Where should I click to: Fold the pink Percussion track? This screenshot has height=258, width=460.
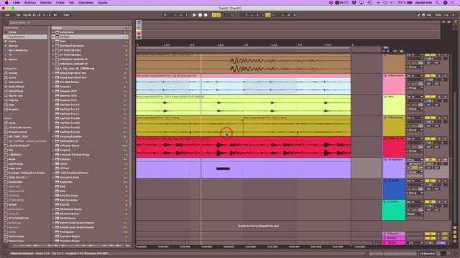(385, 76)
